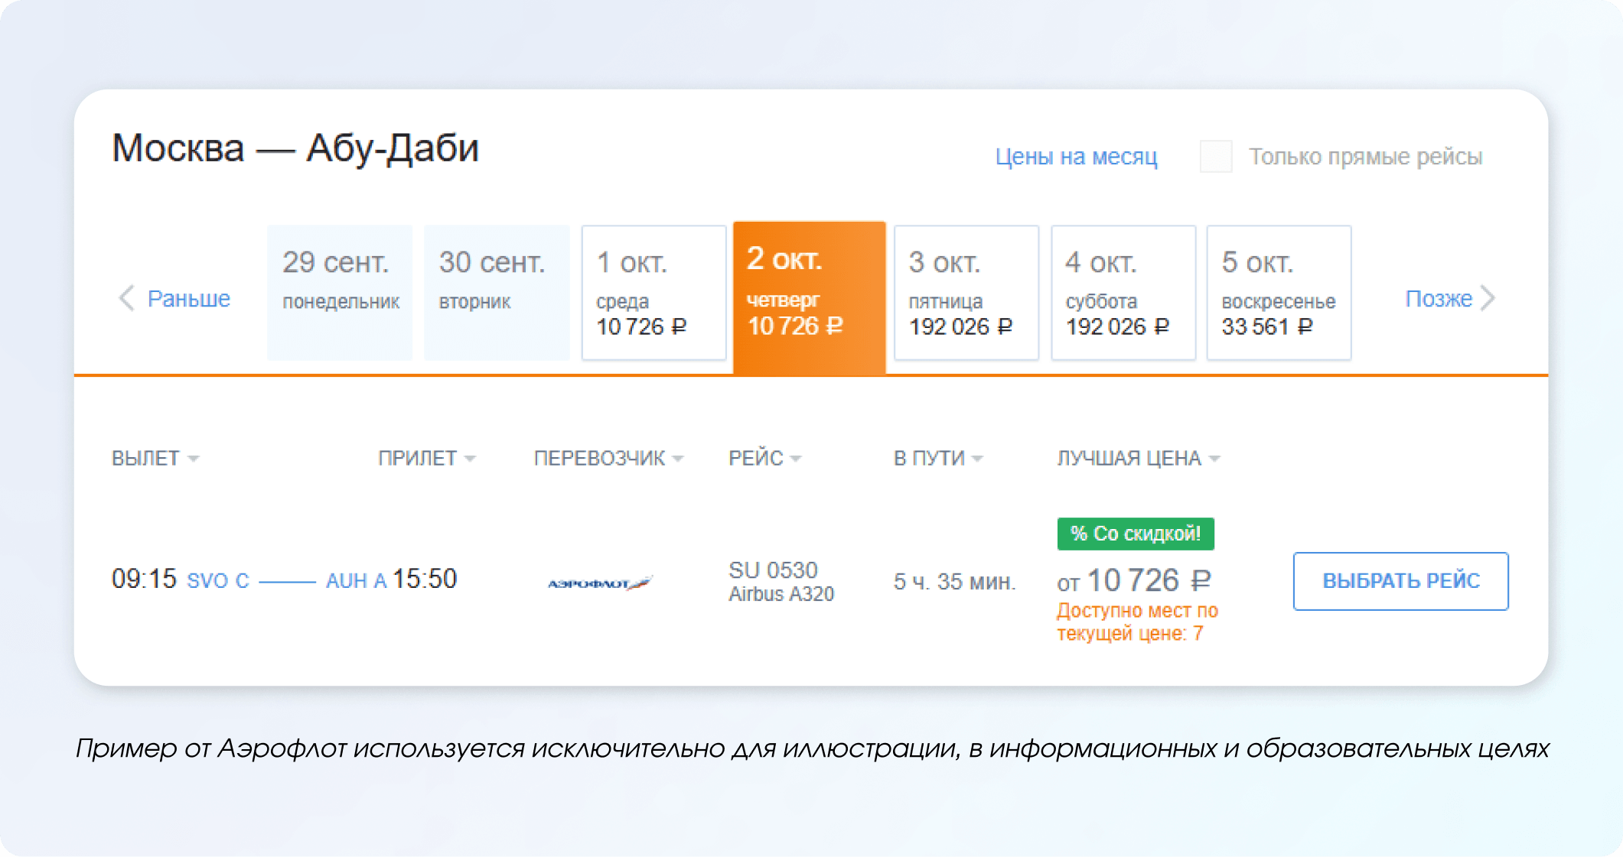Click the terminal letter C next to SVO

click(242, 581)
